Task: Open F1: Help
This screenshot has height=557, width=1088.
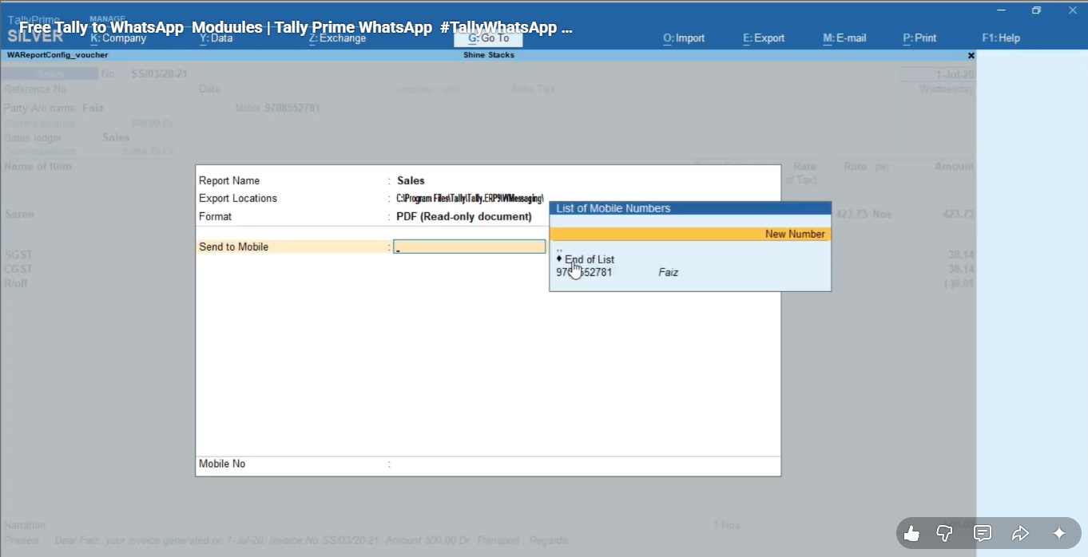Action: 1001,38
